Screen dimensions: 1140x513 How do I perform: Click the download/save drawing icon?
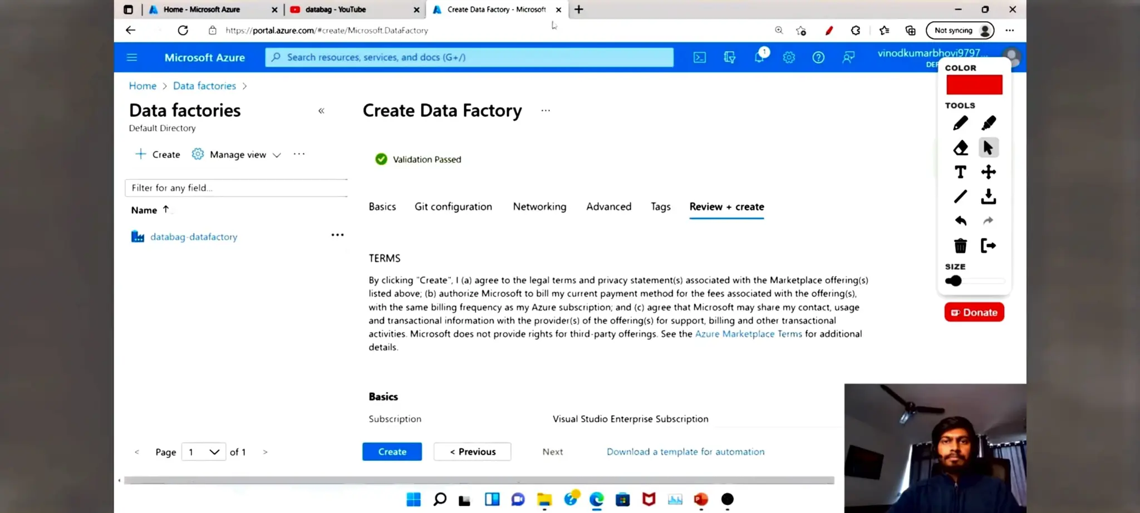[989, 196]
